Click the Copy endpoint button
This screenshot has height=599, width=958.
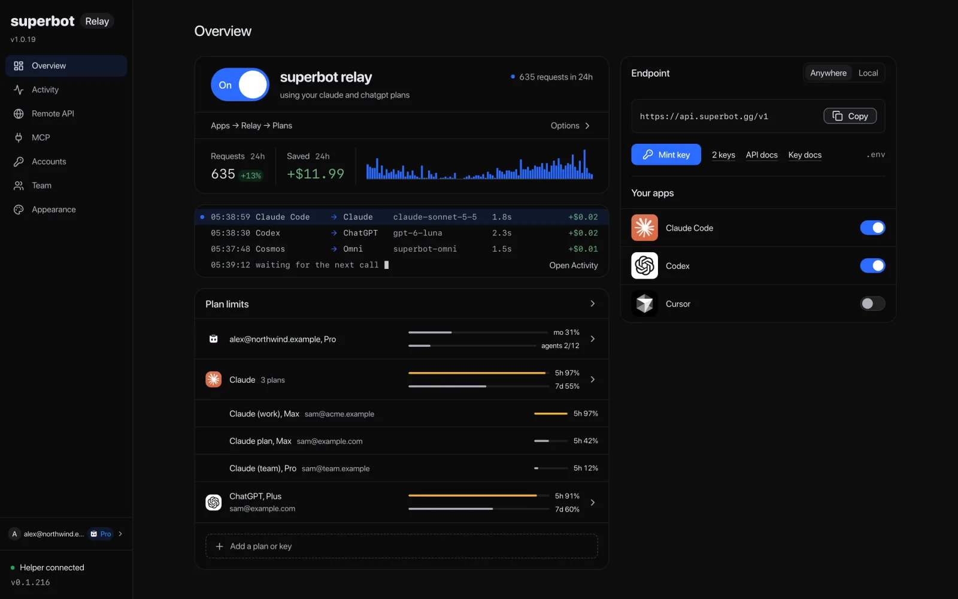pyautogui.click(x=850, y=116)
